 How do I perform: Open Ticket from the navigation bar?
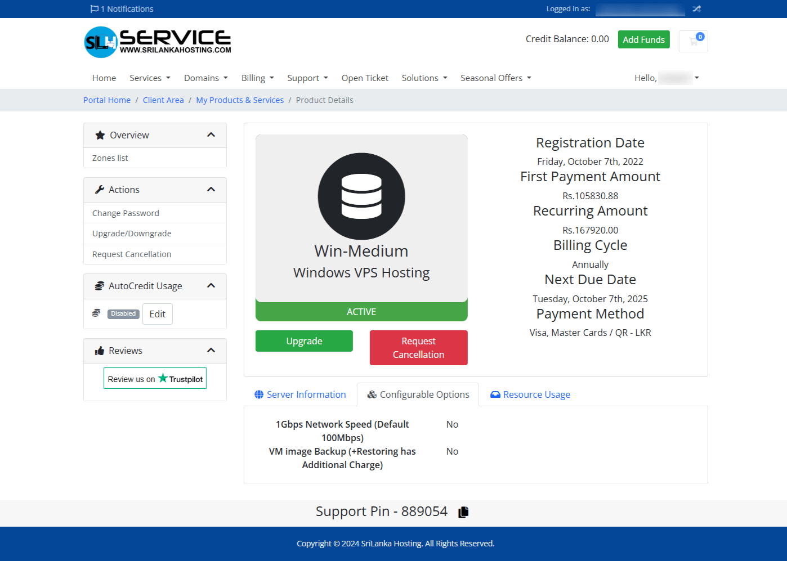[x=365, y=78]
